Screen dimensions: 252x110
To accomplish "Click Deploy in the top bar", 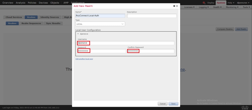I will (x=211, y=3).
